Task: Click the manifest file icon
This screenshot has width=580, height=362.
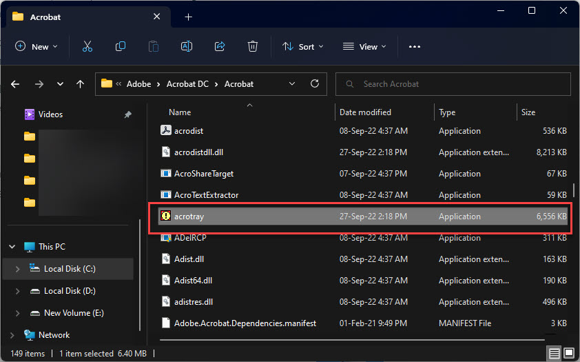Action: coord(166,323)
